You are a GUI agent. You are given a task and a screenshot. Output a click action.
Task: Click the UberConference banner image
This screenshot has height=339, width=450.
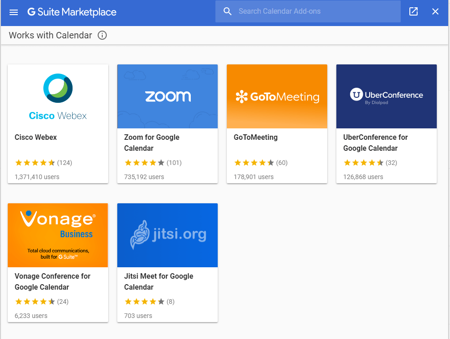pos(386,96)
